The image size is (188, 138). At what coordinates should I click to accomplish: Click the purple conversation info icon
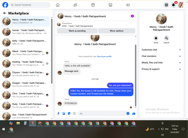coord(132,16)
